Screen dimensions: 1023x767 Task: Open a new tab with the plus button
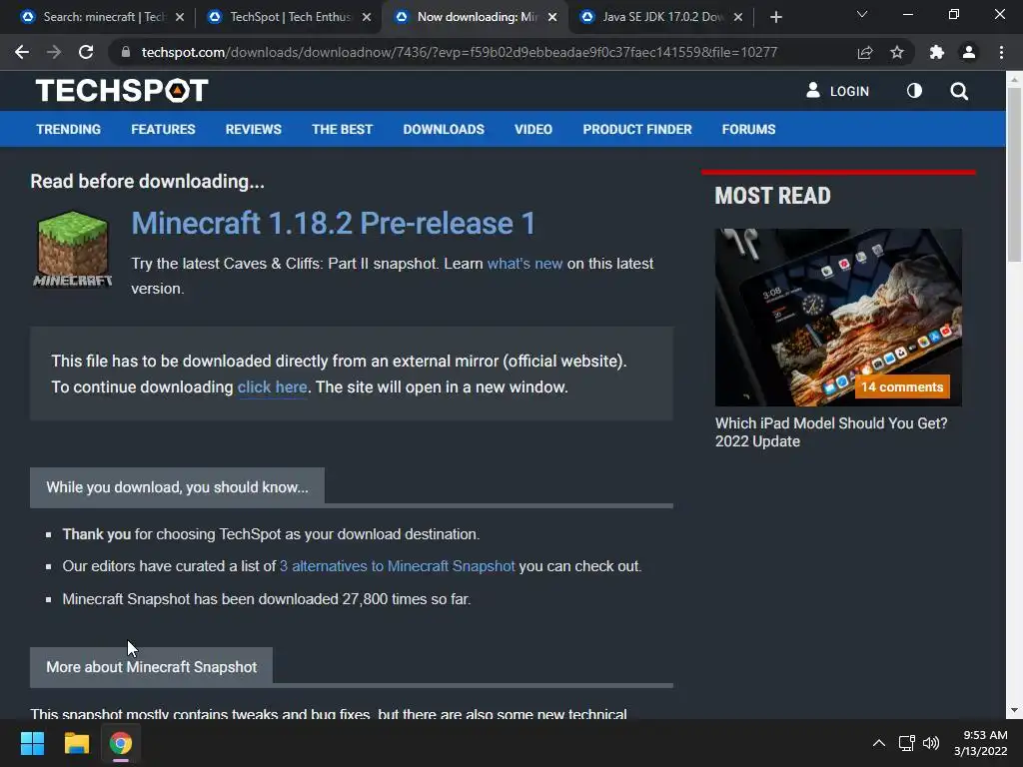pyautogui.click(x=775, y=17)
